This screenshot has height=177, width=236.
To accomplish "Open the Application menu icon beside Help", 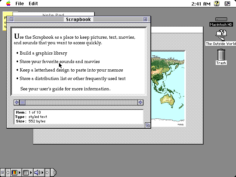I will pos(227,3).
